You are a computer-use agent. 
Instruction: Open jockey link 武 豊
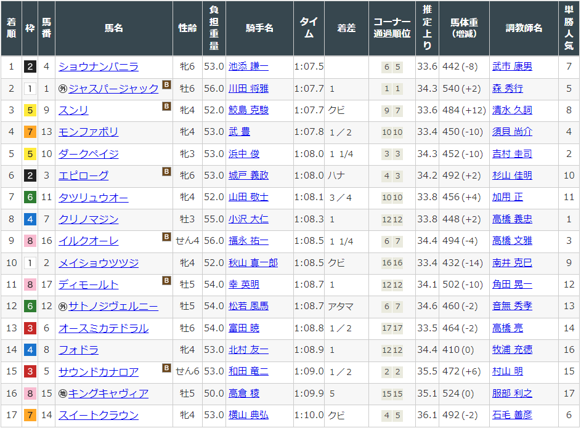(239, 132)
